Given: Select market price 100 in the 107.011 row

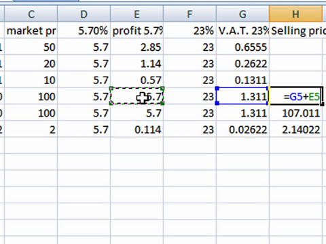Looking at the screenshot, I should pyautogui.click(x=31, y=113).
